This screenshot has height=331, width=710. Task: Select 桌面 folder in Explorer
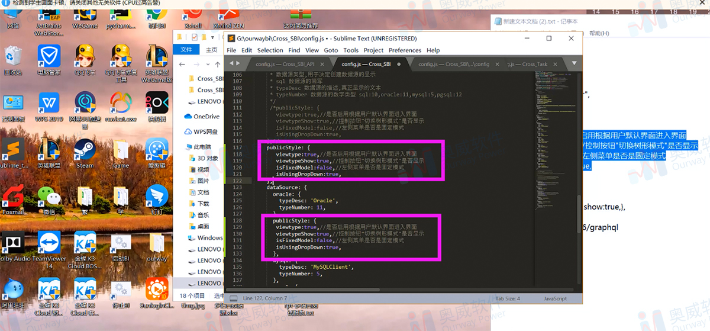click(198, 226)
